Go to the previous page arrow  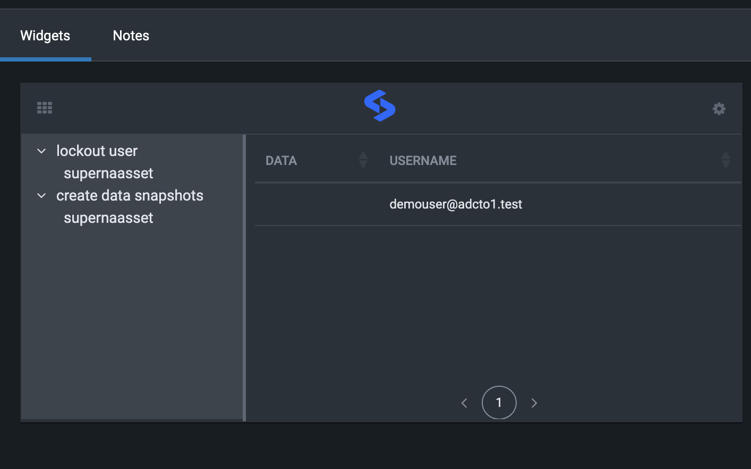(464, 403)
